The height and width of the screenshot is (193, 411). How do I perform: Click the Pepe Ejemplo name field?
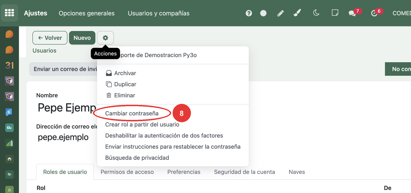pos(67,108)
